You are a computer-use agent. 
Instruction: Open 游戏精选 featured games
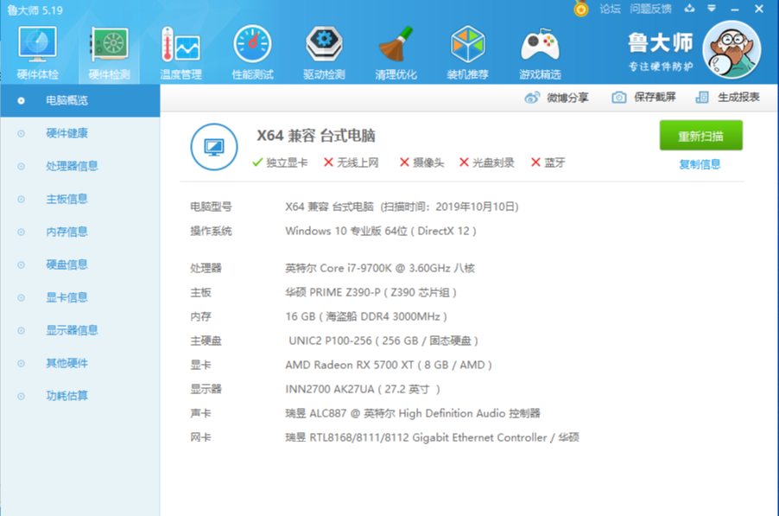[x=539, y=49]
